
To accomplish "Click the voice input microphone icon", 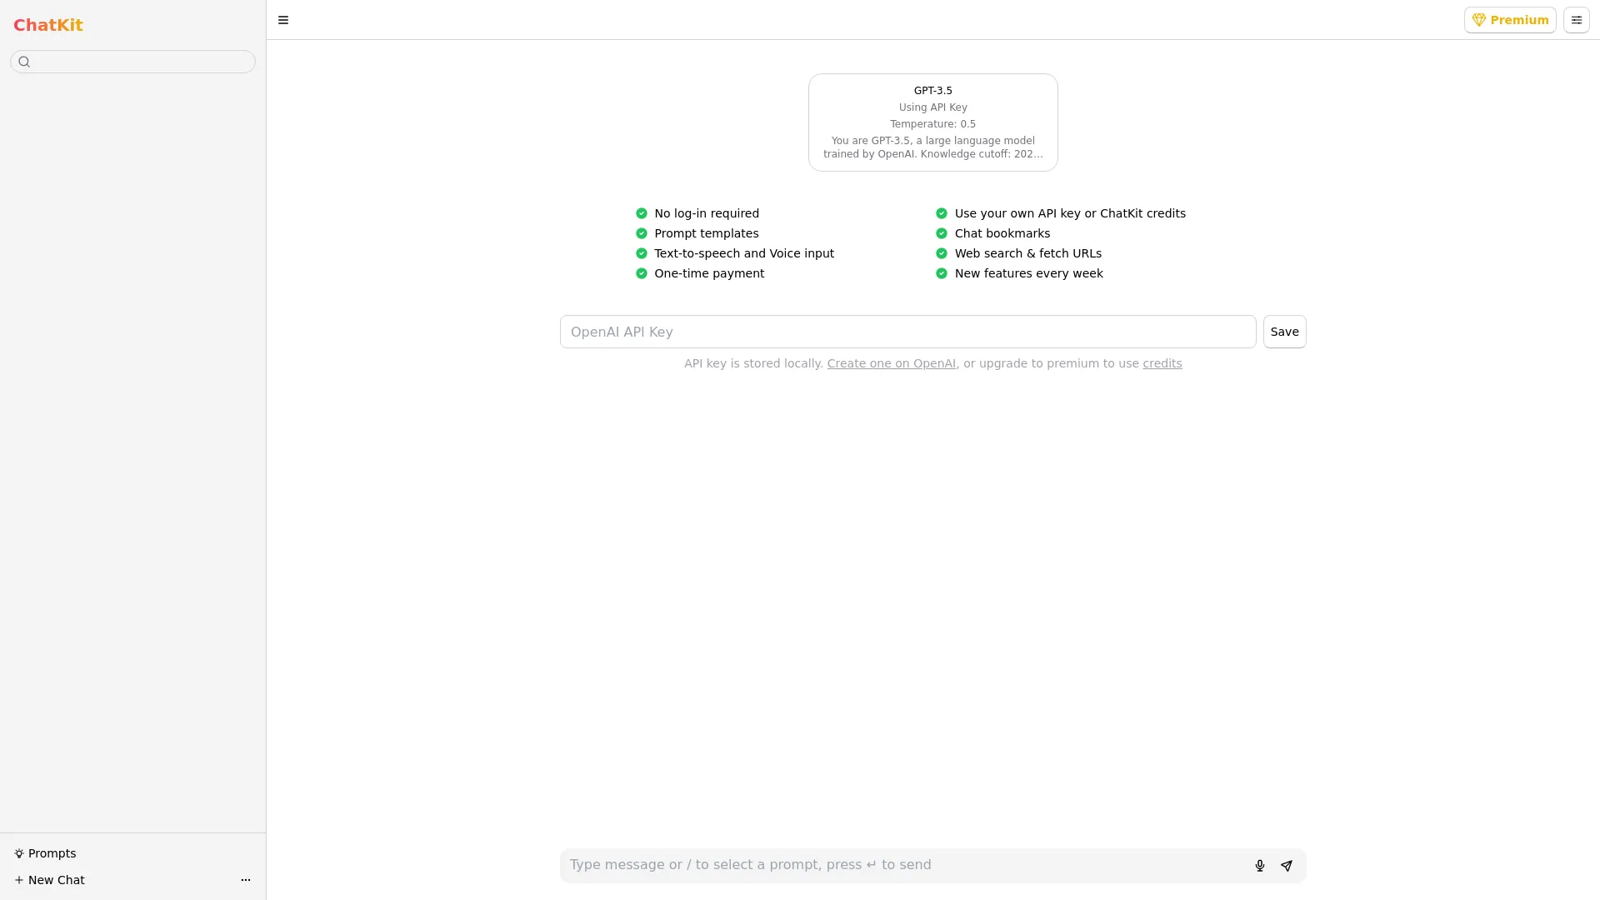I will tap(1259, 865).
